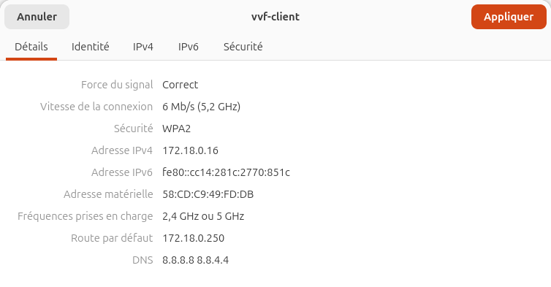Click the vvf-client window title

click(x=275, y=17)
